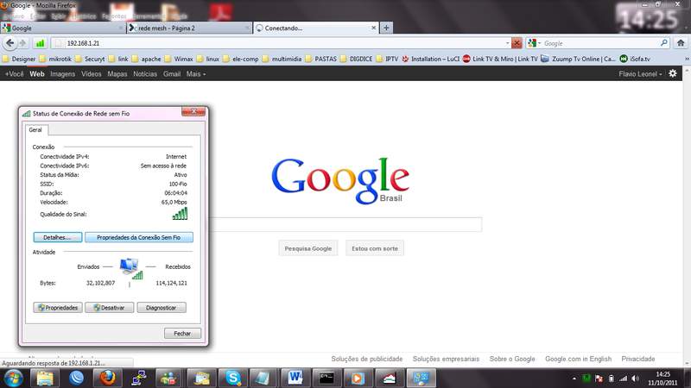Click the Privacidade footer link
691x388 pixels.
[x=638, y=359]
